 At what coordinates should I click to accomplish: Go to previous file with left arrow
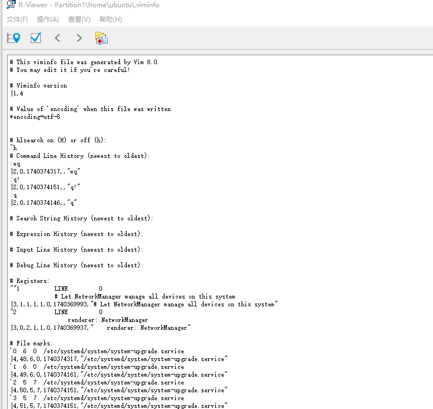click(x=57, y=38)
